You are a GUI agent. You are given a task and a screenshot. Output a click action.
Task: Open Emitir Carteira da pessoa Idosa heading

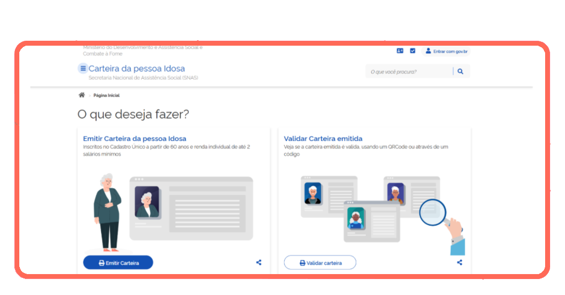(135, 138)
